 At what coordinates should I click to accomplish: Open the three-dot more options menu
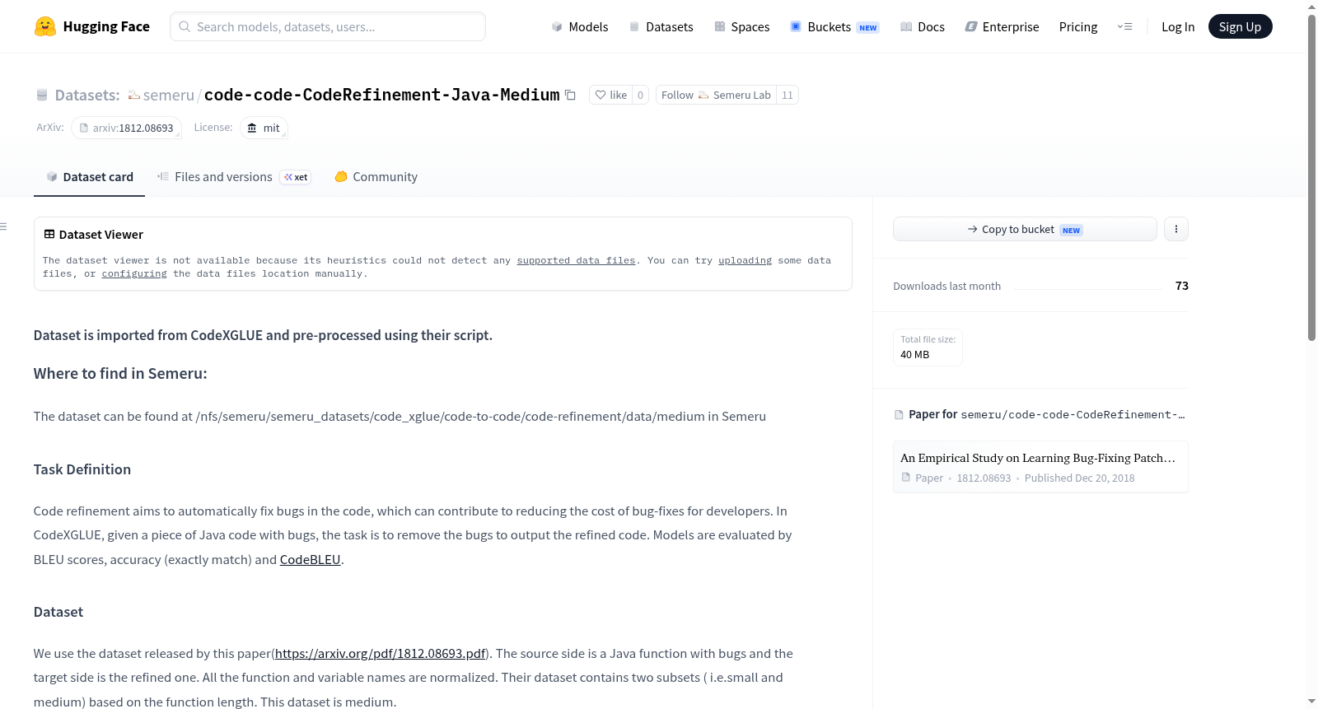coord(1175,229)
